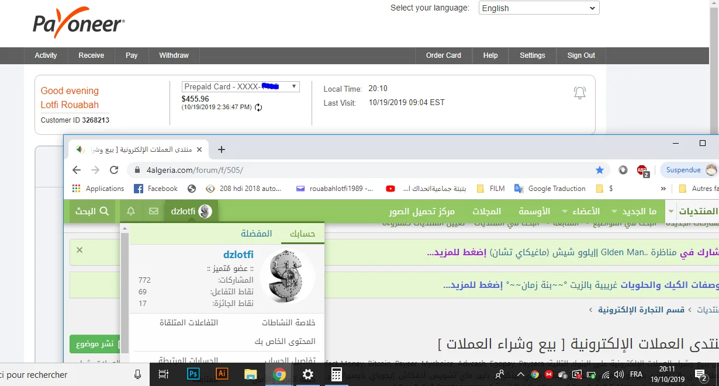Launch Illustrator from the taskbar
Screen dimensions: 719x386
[222, 374]
